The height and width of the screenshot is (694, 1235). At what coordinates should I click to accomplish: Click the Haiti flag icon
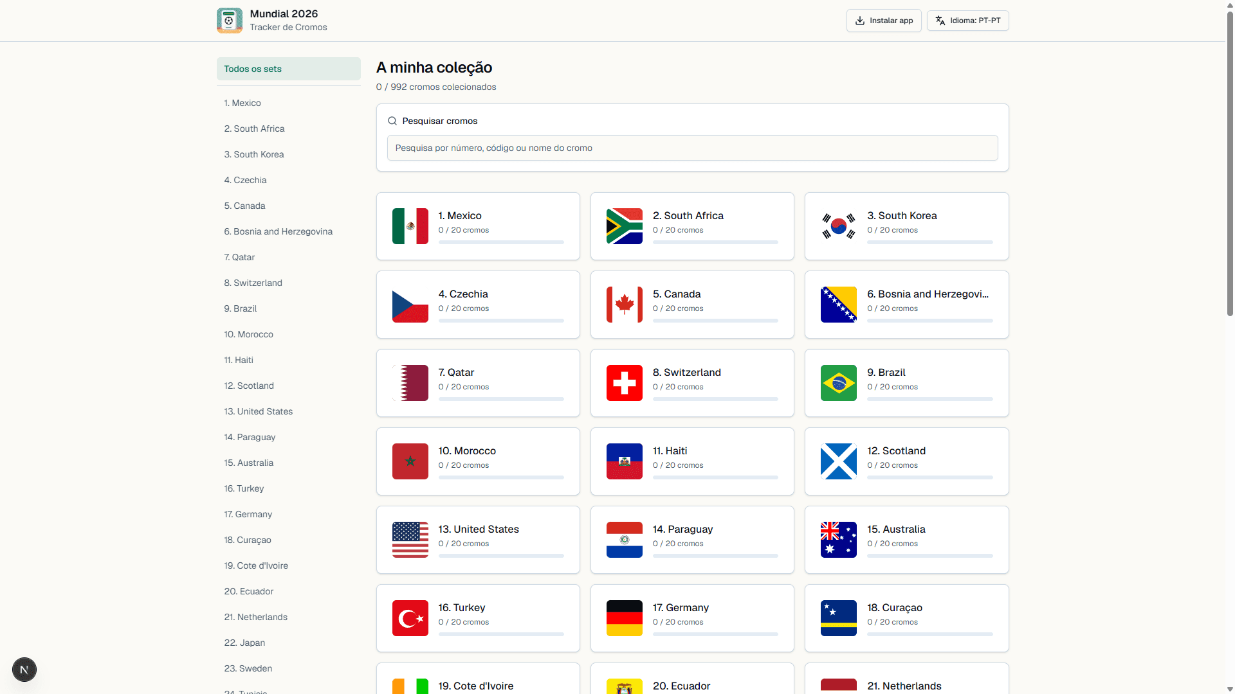pyautogui.click(x=625, y=461)
